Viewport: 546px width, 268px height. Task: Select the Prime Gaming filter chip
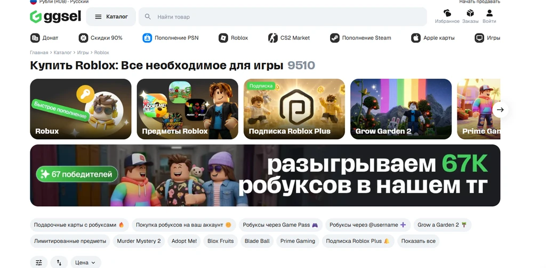(x=298, y=241)
